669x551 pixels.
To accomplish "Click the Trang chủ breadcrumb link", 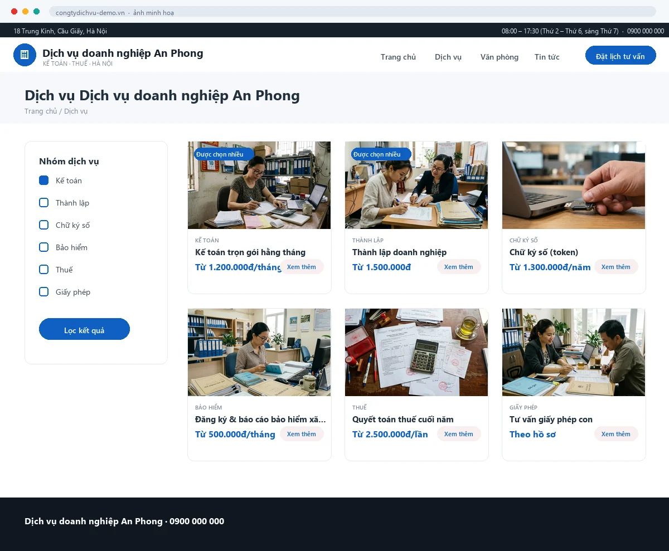I will [x=41, y=111].
